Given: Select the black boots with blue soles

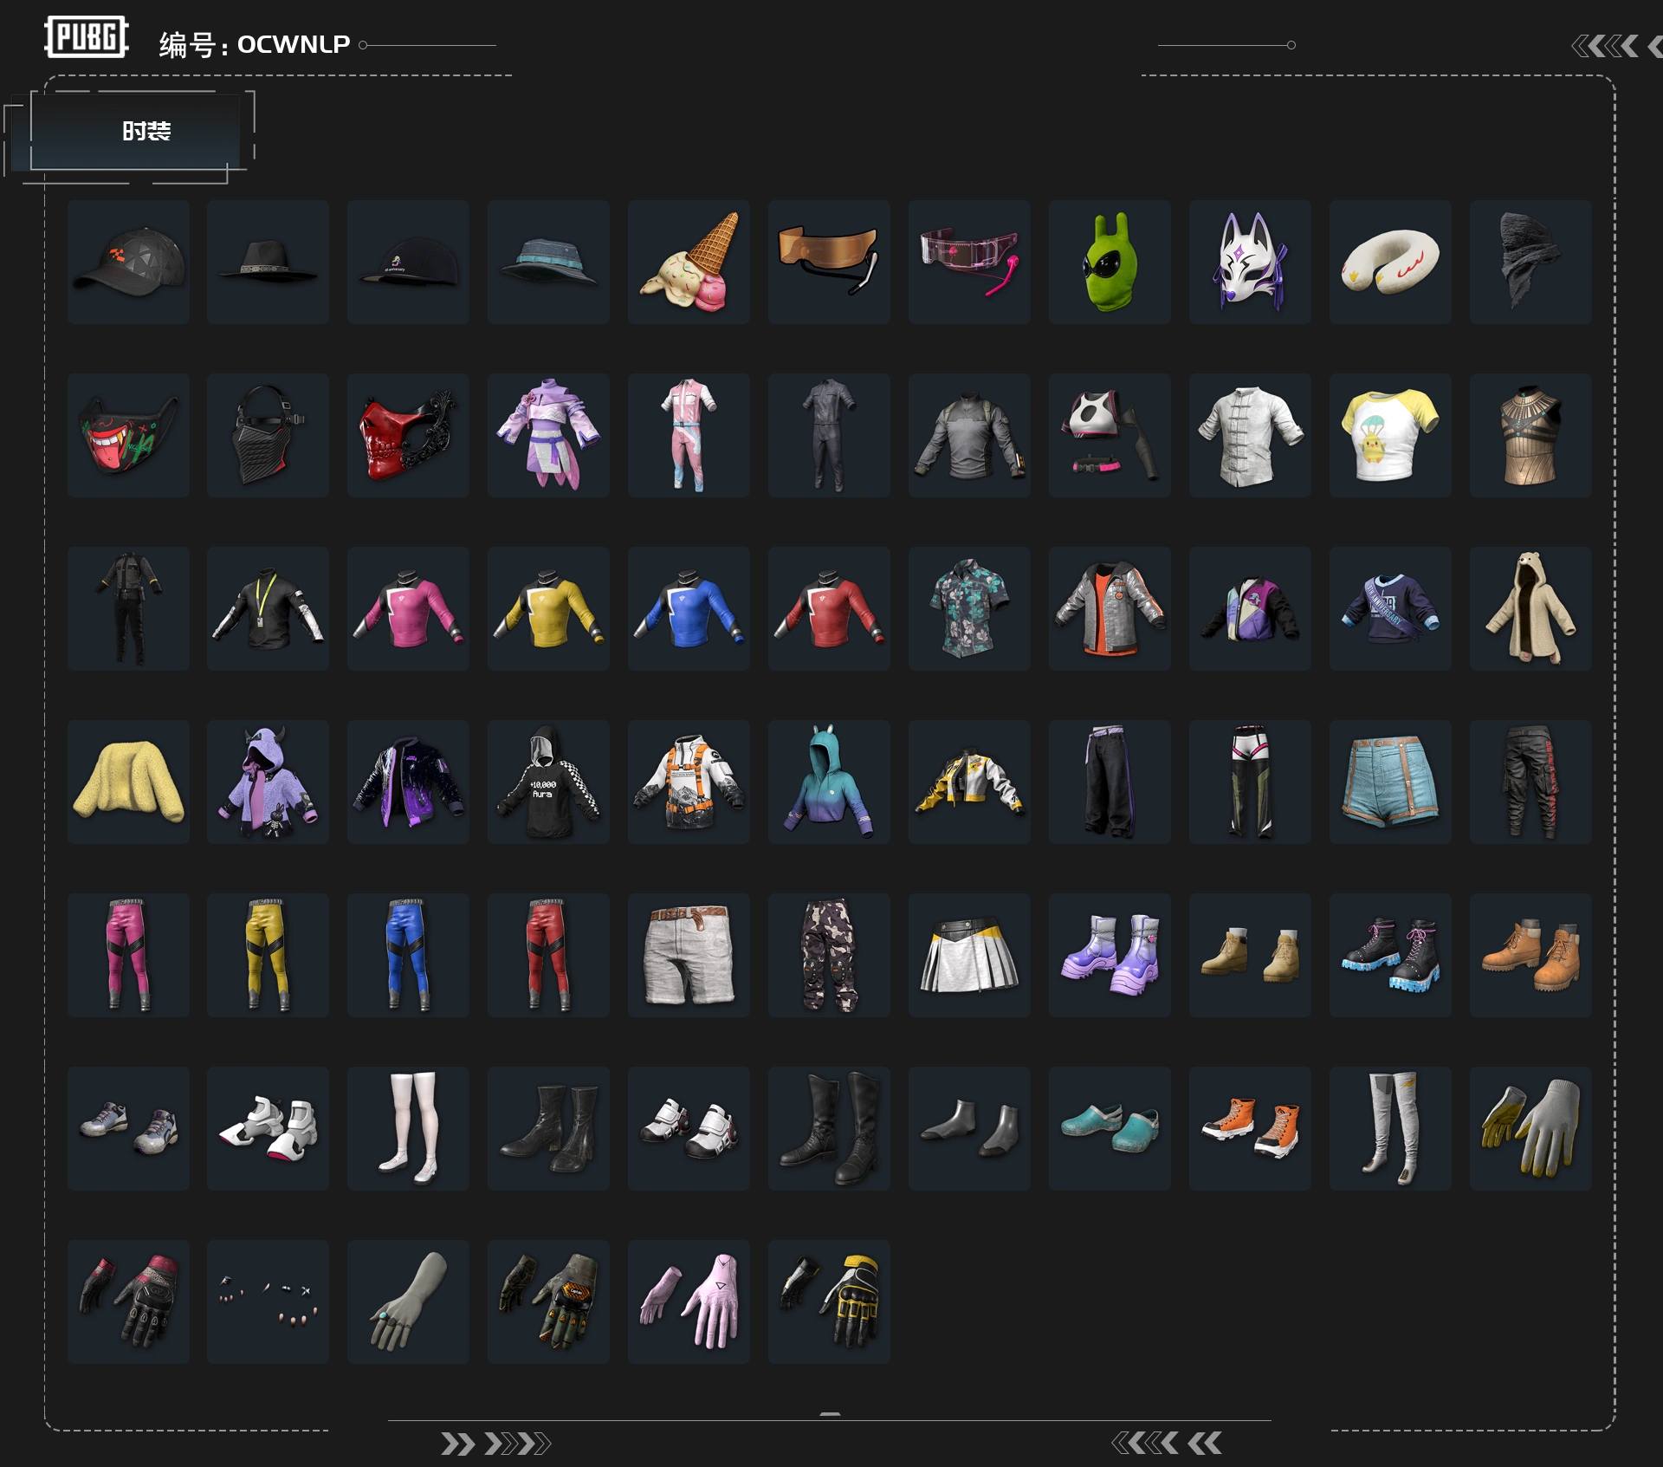Looking at the screenshot, I should pyautogui.click(x=1390, y=955).
